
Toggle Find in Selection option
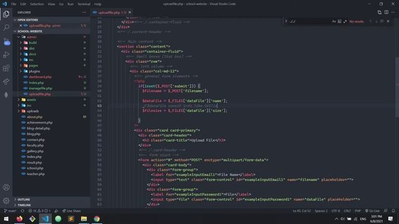pyautogui.click(x=382, y=21)
